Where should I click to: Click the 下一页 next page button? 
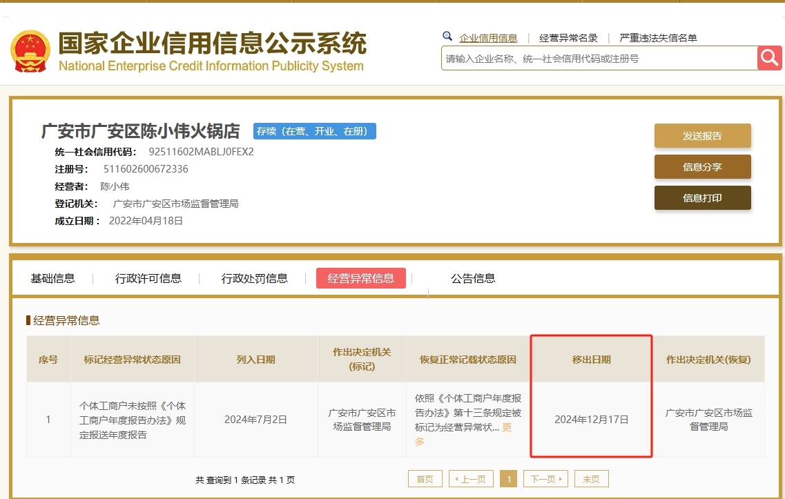[545, 479]
